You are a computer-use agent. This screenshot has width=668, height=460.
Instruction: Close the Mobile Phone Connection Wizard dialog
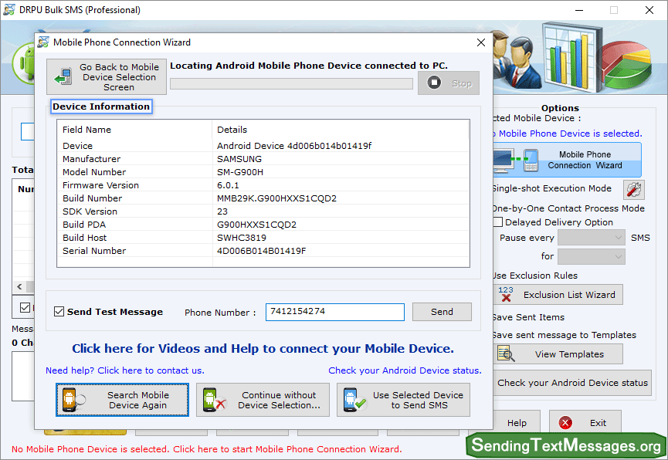click(481, 42)
